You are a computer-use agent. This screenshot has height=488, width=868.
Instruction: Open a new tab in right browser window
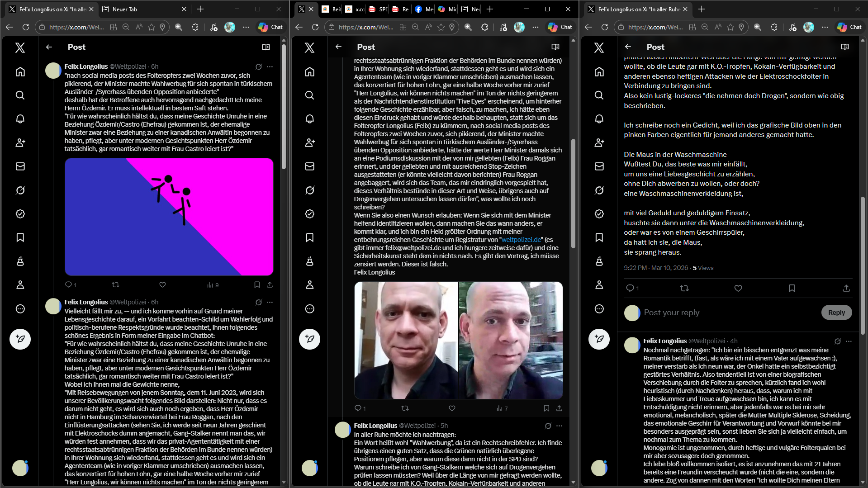pos(702,9)
